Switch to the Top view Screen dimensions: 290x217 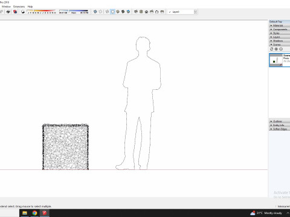[141, 11]
